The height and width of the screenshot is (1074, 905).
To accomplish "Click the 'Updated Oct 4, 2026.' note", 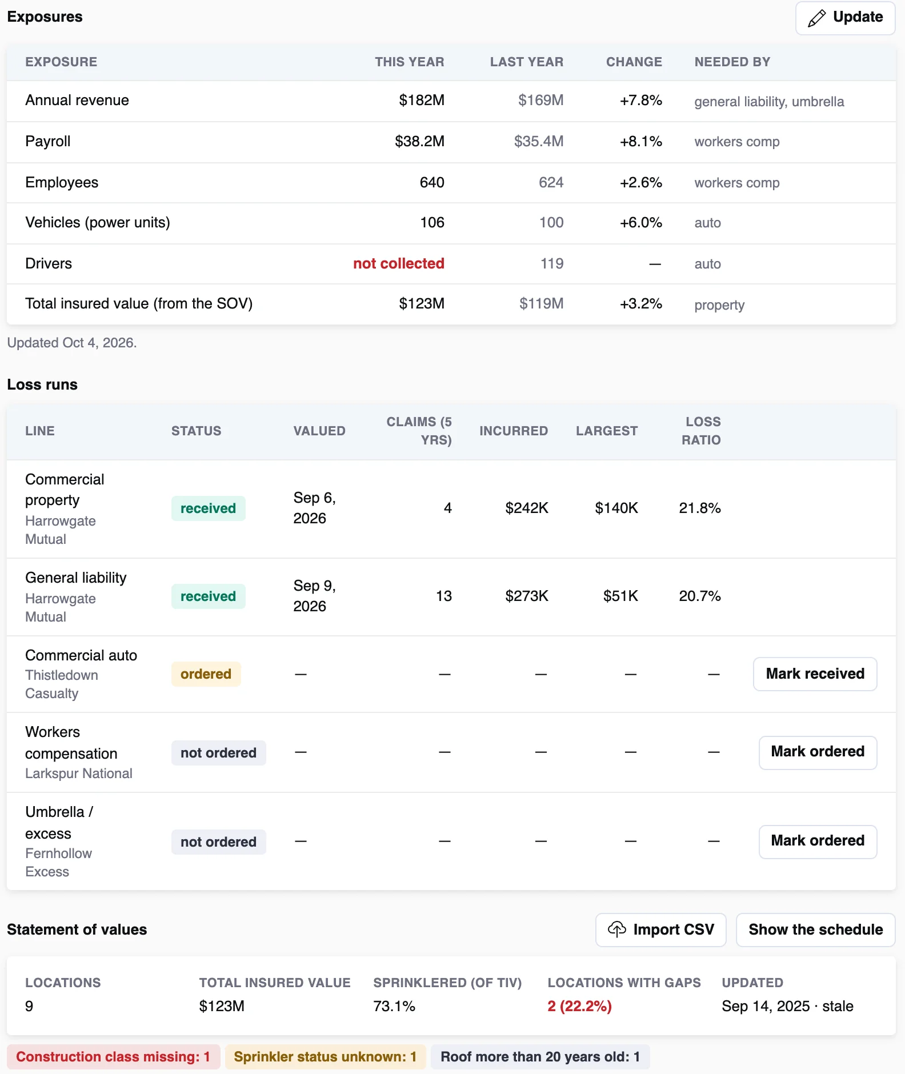I will click(x=72, y=343).
